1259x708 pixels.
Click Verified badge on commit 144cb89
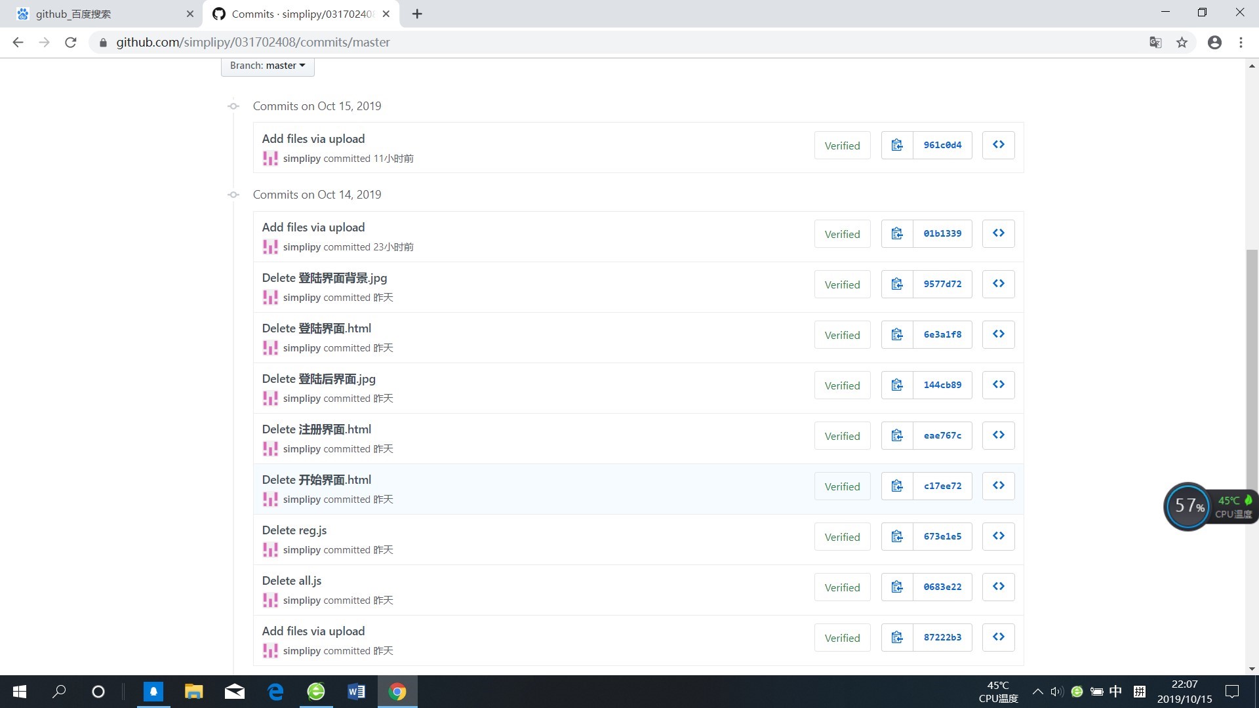coord(842,385)
